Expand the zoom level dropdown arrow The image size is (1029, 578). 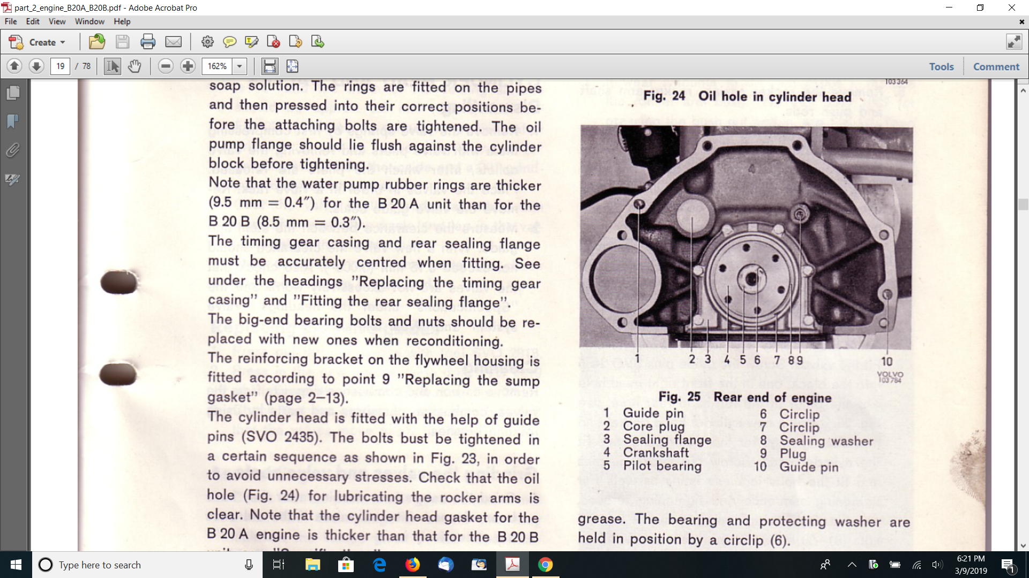coord(240,66)
